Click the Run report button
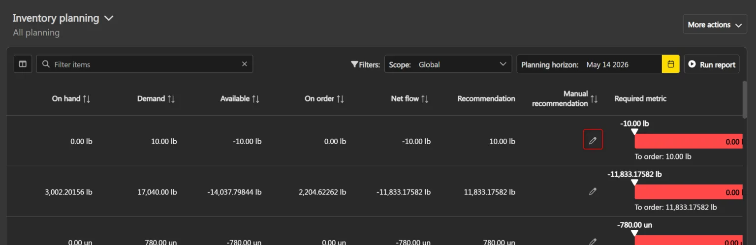The width and height of the screenshot is (756, 245). 711,64
